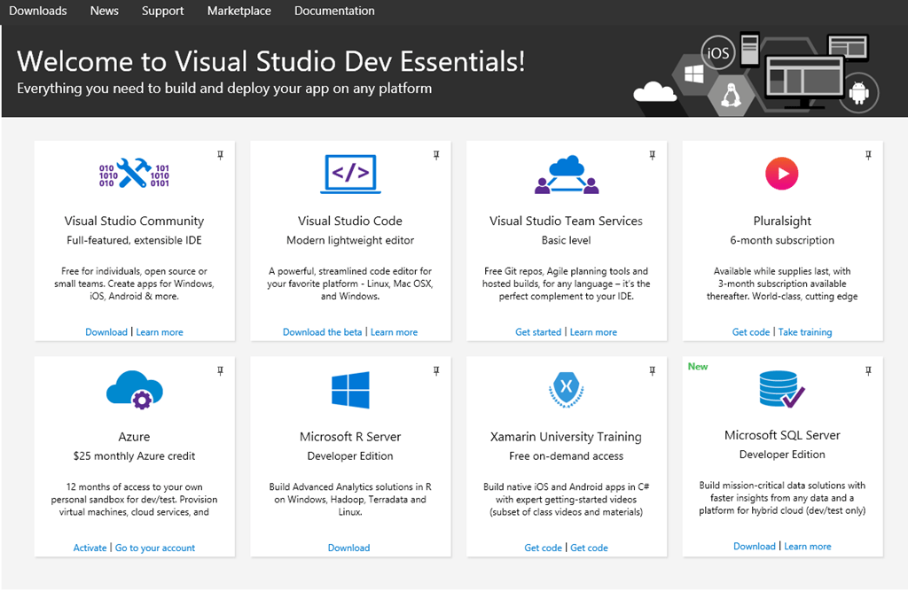Viewport: 908px width, 591px height.
Task: Click the Azure cloud gear icon
Action: click(135, 390)
